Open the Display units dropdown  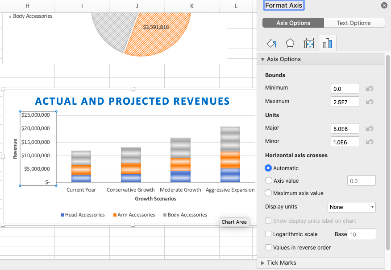pyautogui.click(x=352, y=207)
